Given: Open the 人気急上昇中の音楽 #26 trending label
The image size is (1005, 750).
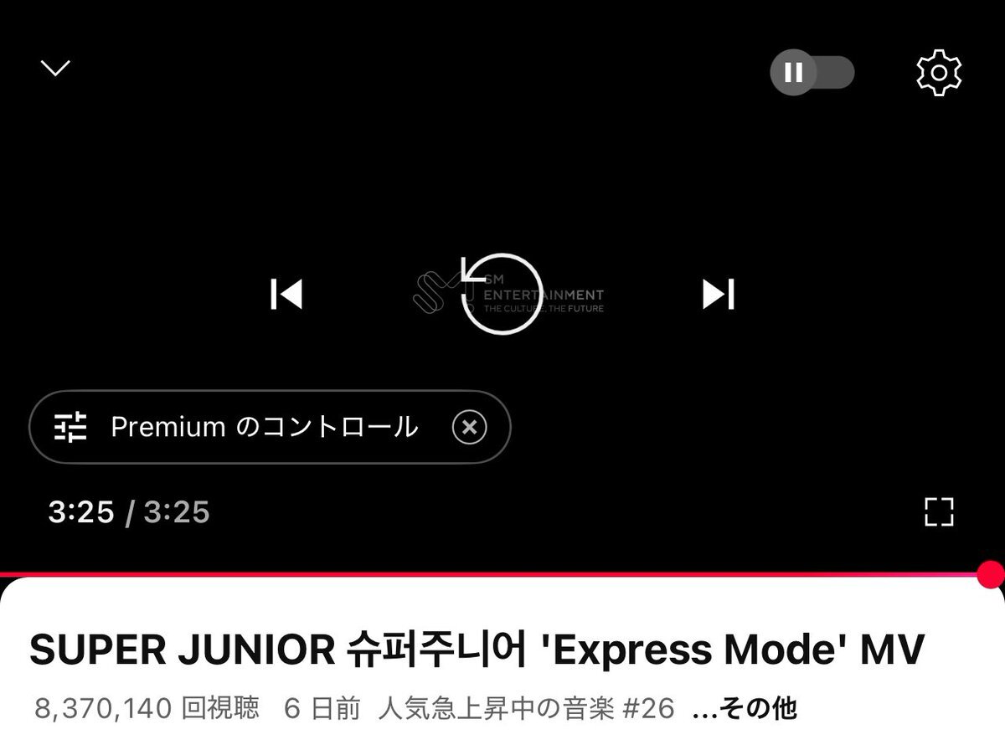Looking at the screenshot, I should pyautogui.click(x=526, y=709).
